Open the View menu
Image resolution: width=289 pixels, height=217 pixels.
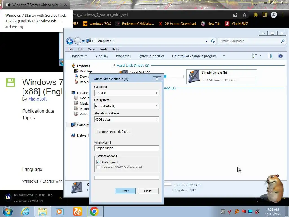point(91,49)
